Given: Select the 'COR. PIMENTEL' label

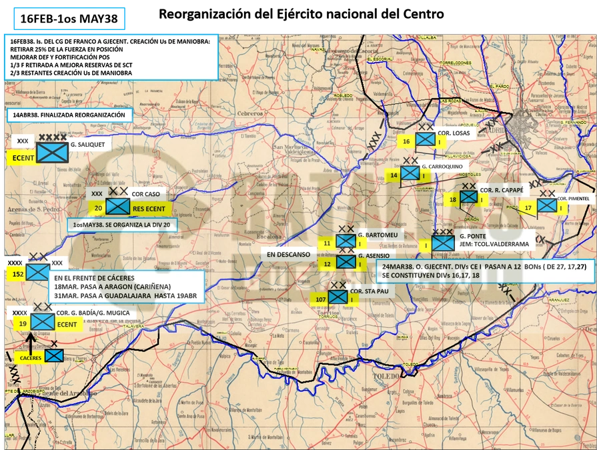Looking at the screenshot, I should [573, 199].
